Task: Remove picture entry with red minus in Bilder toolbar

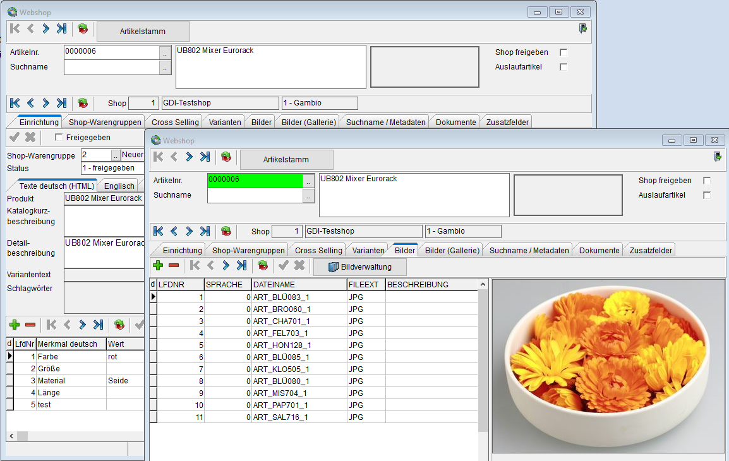Action: coord(173,266)
